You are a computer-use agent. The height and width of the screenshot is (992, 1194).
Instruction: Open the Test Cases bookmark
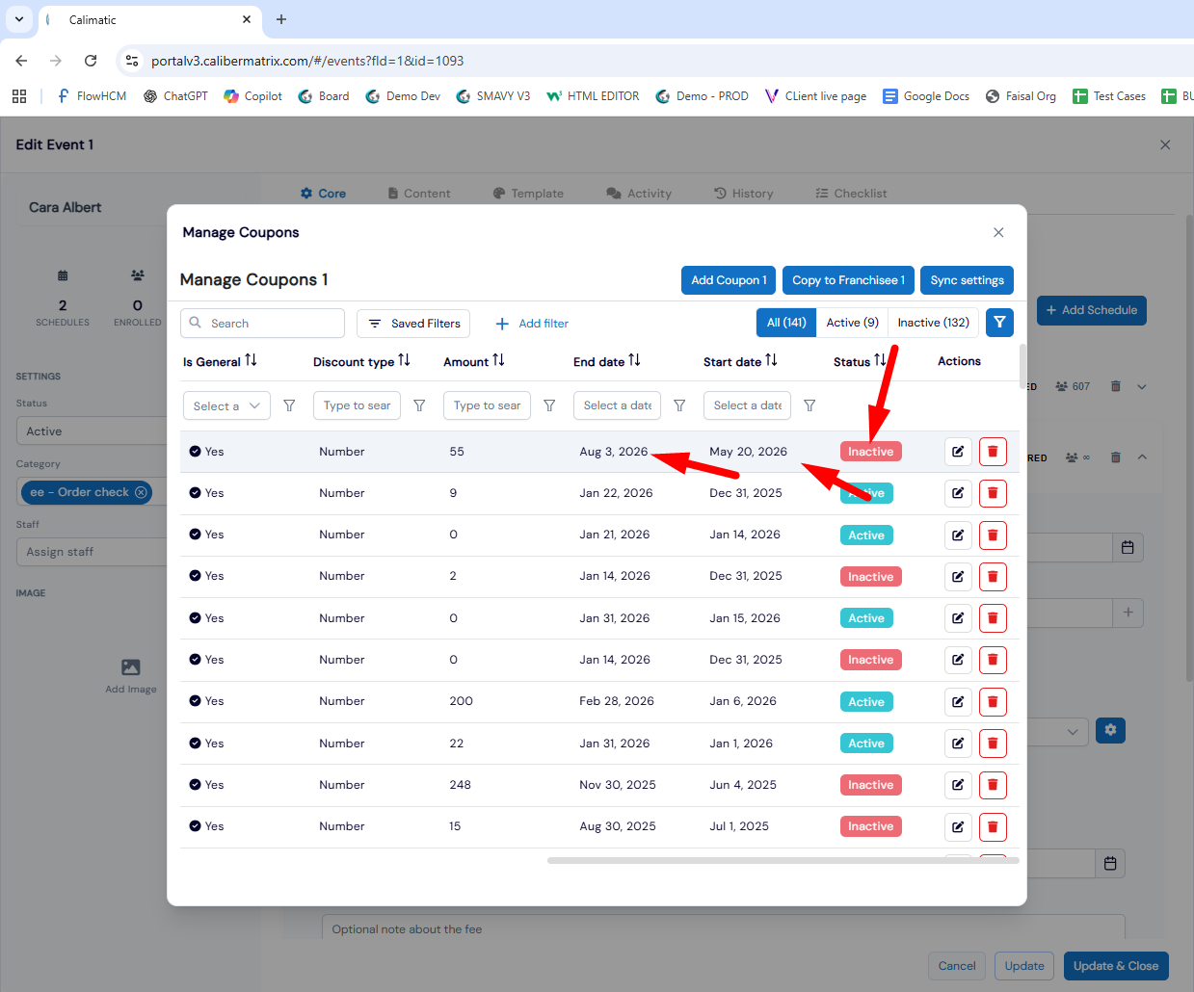1109,96
